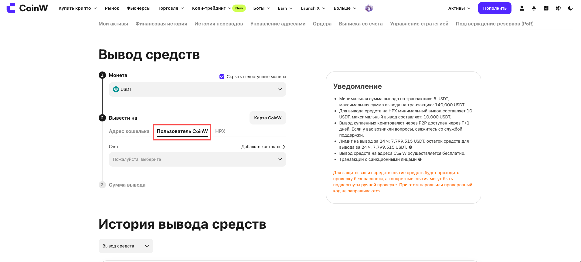Open the USDT coin dropdown

pos(197,89)
